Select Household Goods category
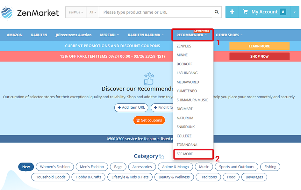The width and height of the screenshot is (301, 190). [x=51, y=177]
